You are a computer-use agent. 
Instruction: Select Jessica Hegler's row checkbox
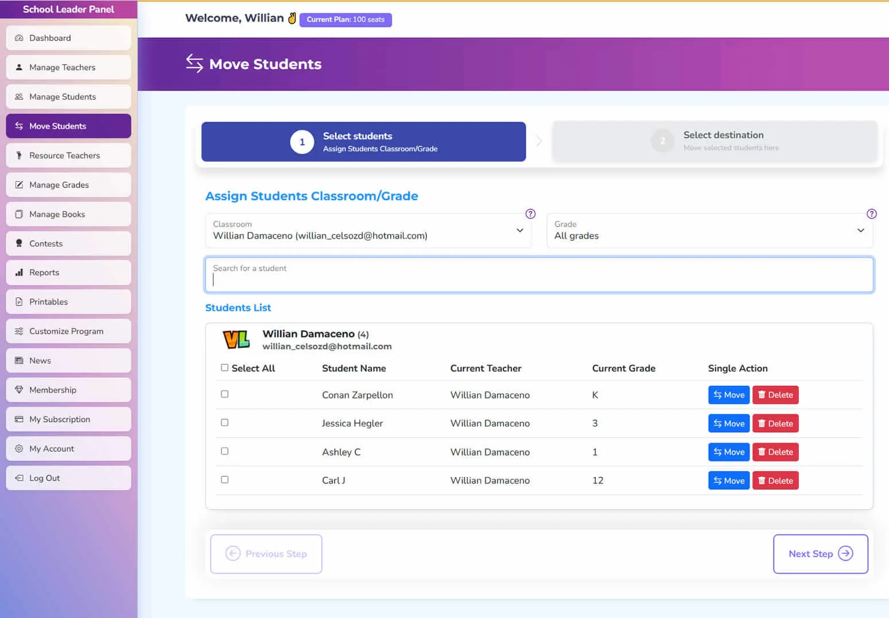pyautogui.click(x=224, y=423)
